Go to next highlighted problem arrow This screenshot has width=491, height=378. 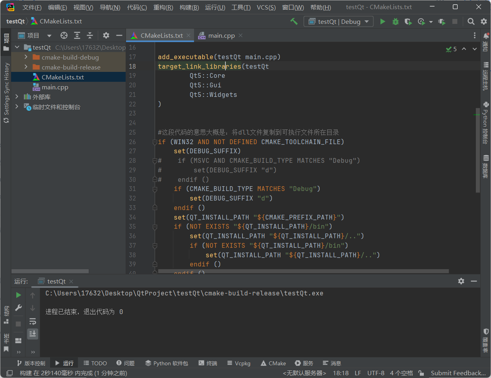point(474,49)
